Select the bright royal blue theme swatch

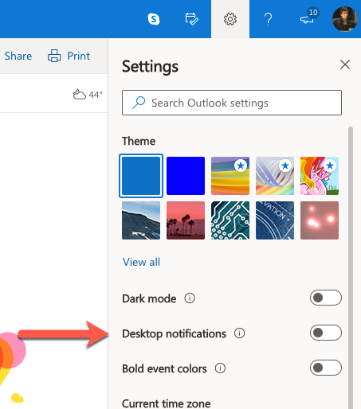[186, 176]
